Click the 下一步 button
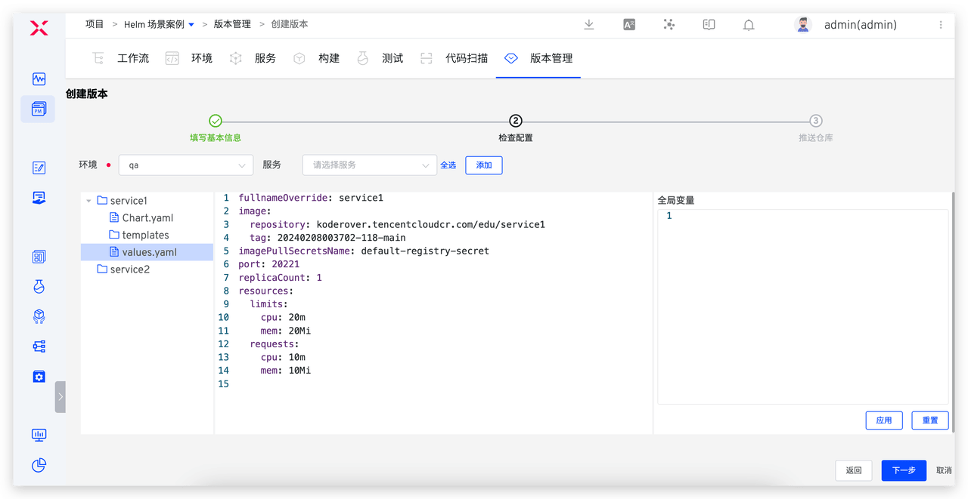This screenshot has height=499, width=968. coord(904,470)
